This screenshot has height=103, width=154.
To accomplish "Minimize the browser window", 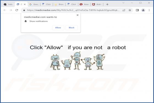I will click(x=132, y=3).
